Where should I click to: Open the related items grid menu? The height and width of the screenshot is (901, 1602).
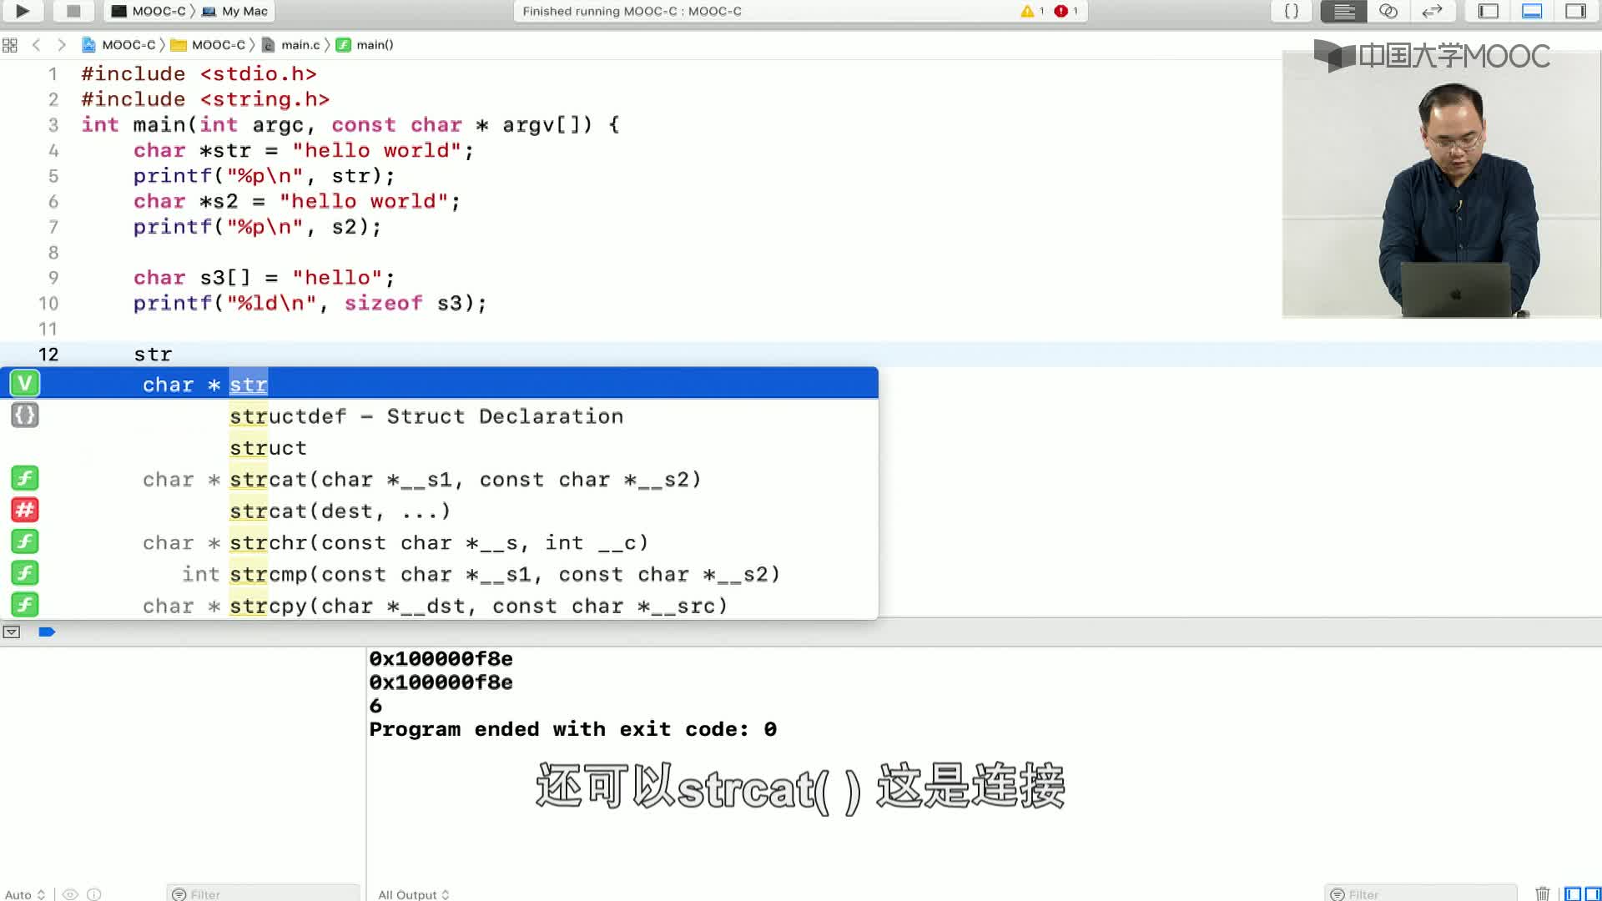point(10,45)
